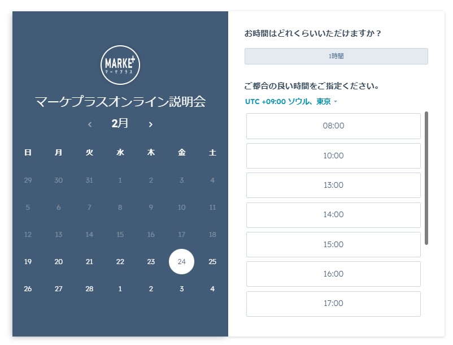Pick February 22 in the calendar
453x345 pixels.
[x=120, y=262]
